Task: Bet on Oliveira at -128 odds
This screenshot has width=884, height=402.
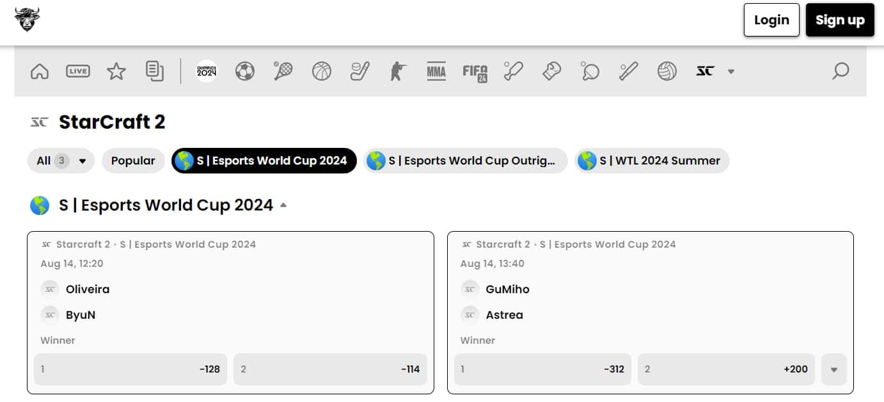Action: click(130, 369)
